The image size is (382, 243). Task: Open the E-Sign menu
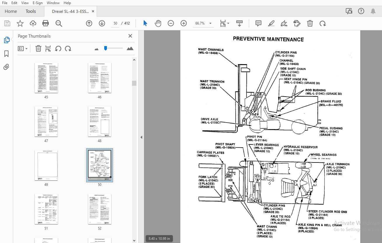(37, 3)
